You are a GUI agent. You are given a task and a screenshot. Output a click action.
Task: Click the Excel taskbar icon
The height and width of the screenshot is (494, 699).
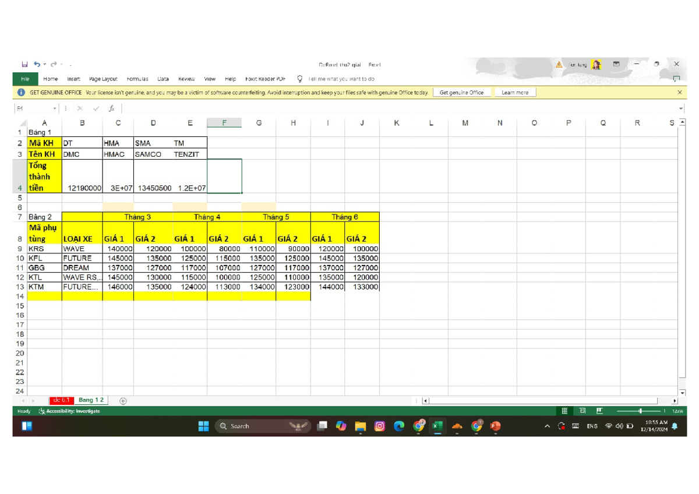click(437, 426)
